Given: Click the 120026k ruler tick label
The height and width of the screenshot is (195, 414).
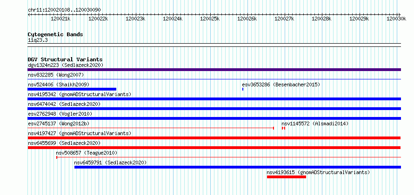Looking at the screenshot, I should pos(247,19).
